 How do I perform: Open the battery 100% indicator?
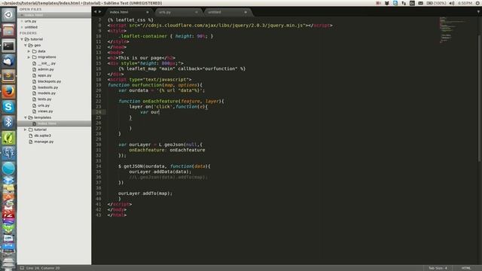tap(437, 3)
